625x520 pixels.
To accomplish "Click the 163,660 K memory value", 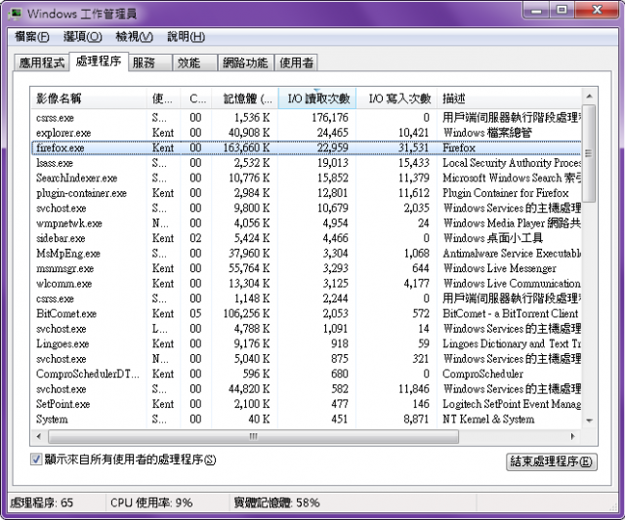I will tap(246, 147).
